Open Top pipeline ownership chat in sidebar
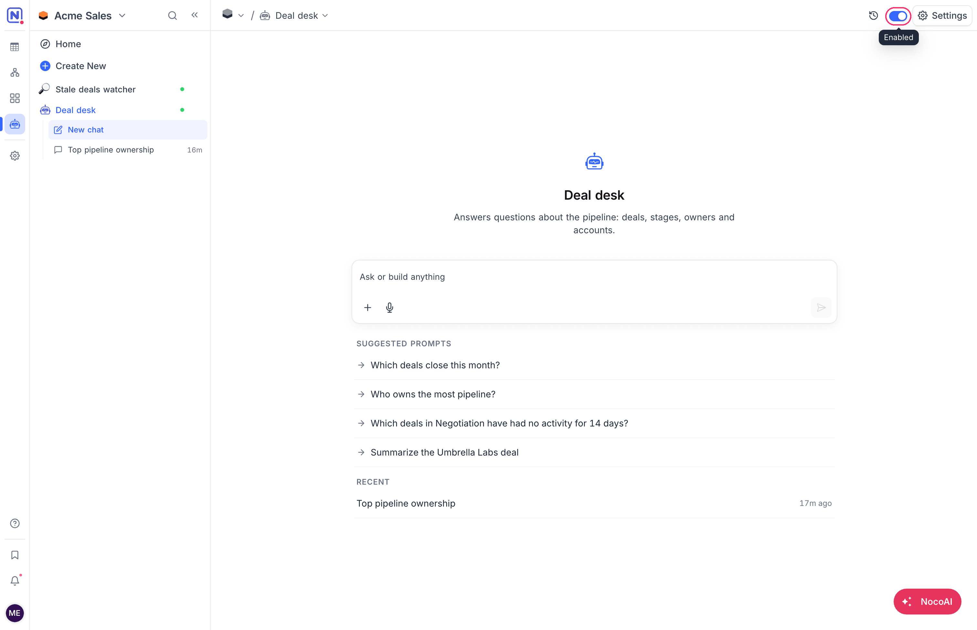 coord(128,150)
